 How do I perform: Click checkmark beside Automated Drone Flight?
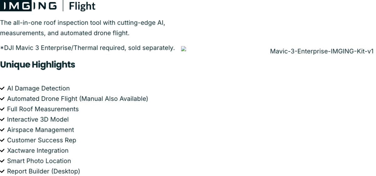[3, 99]
